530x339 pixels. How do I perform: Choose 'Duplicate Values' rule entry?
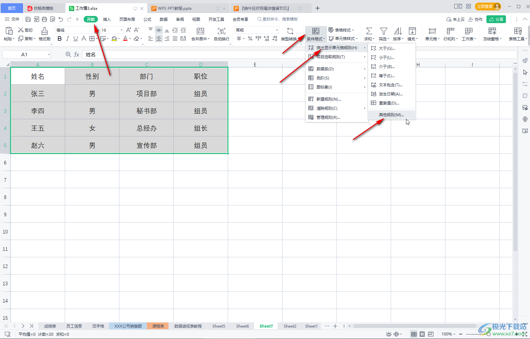point(392,103)
